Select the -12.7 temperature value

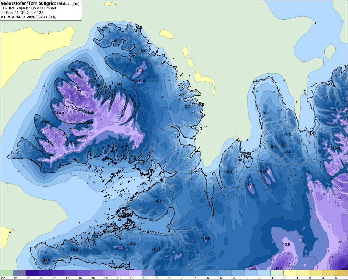click(46, 261)
